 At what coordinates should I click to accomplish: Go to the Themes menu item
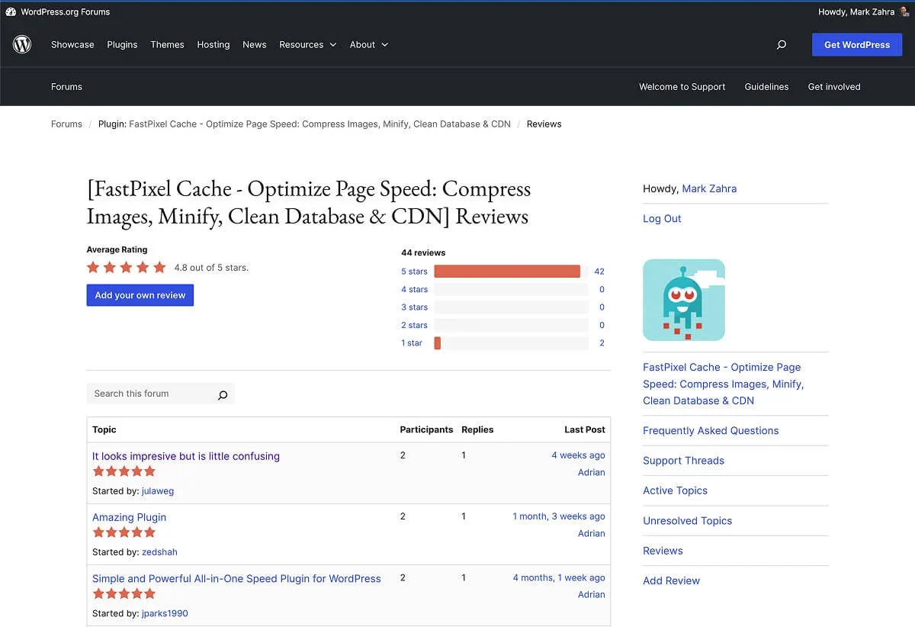[x=167, y=45]
